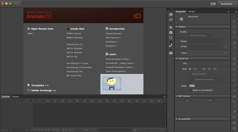
Task: Open the Templates link
Action: click(x=40, y=85)
